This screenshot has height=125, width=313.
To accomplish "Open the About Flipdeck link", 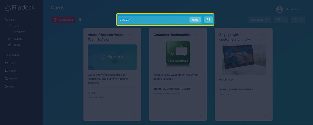I will 96,97.
